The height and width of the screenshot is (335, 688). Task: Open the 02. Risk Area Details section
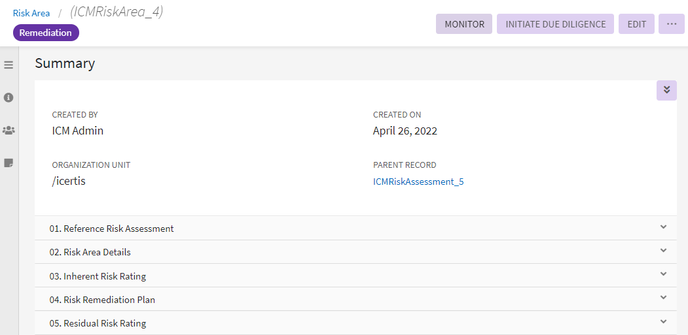97,252
